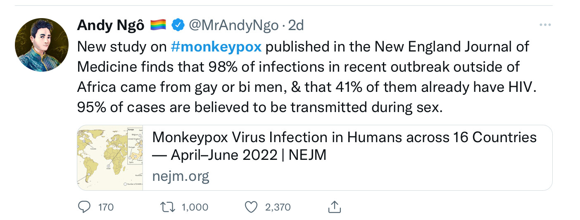Open Andy Ngô's profile picture

tap(42, 45)
